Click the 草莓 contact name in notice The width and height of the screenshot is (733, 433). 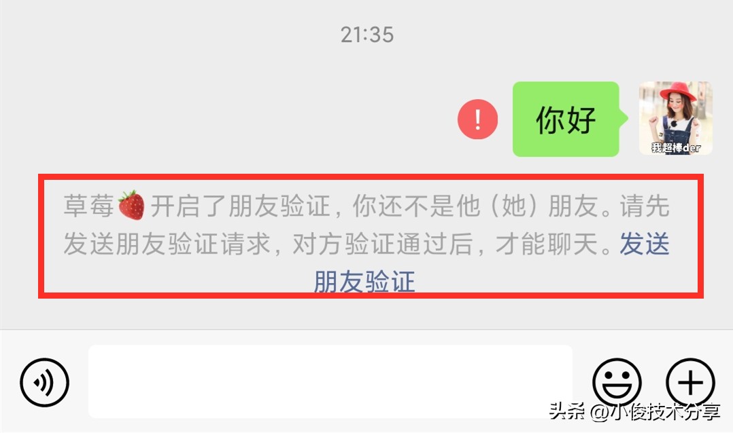pyautogui.click(x=89, y=206)
